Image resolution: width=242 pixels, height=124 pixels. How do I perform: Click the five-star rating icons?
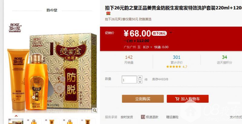pos(173,67)
